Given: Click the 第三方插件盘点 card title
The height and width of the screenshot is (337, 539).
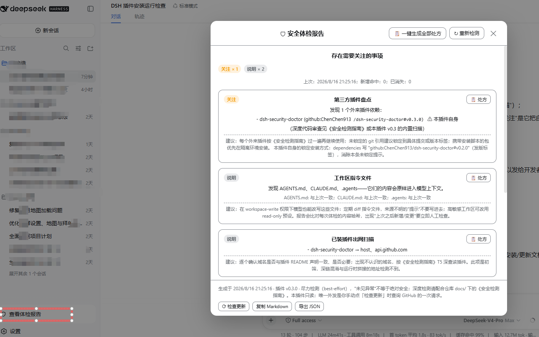Looking at the screenshot, I should click(353, 100).
